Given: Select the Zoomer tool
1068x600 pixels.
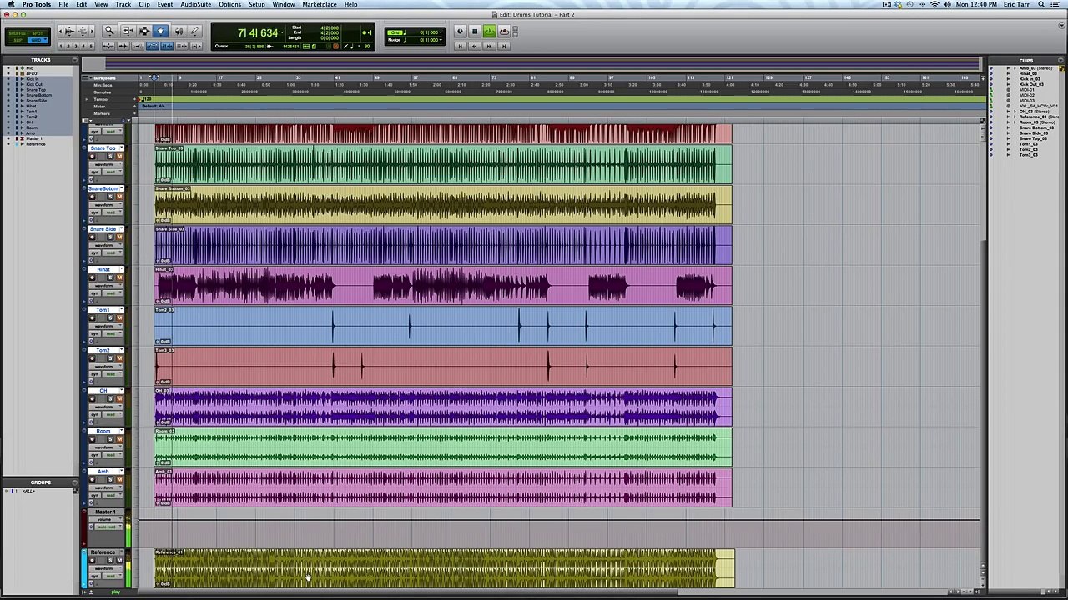Looking at the screenshot, I should 109,31.
